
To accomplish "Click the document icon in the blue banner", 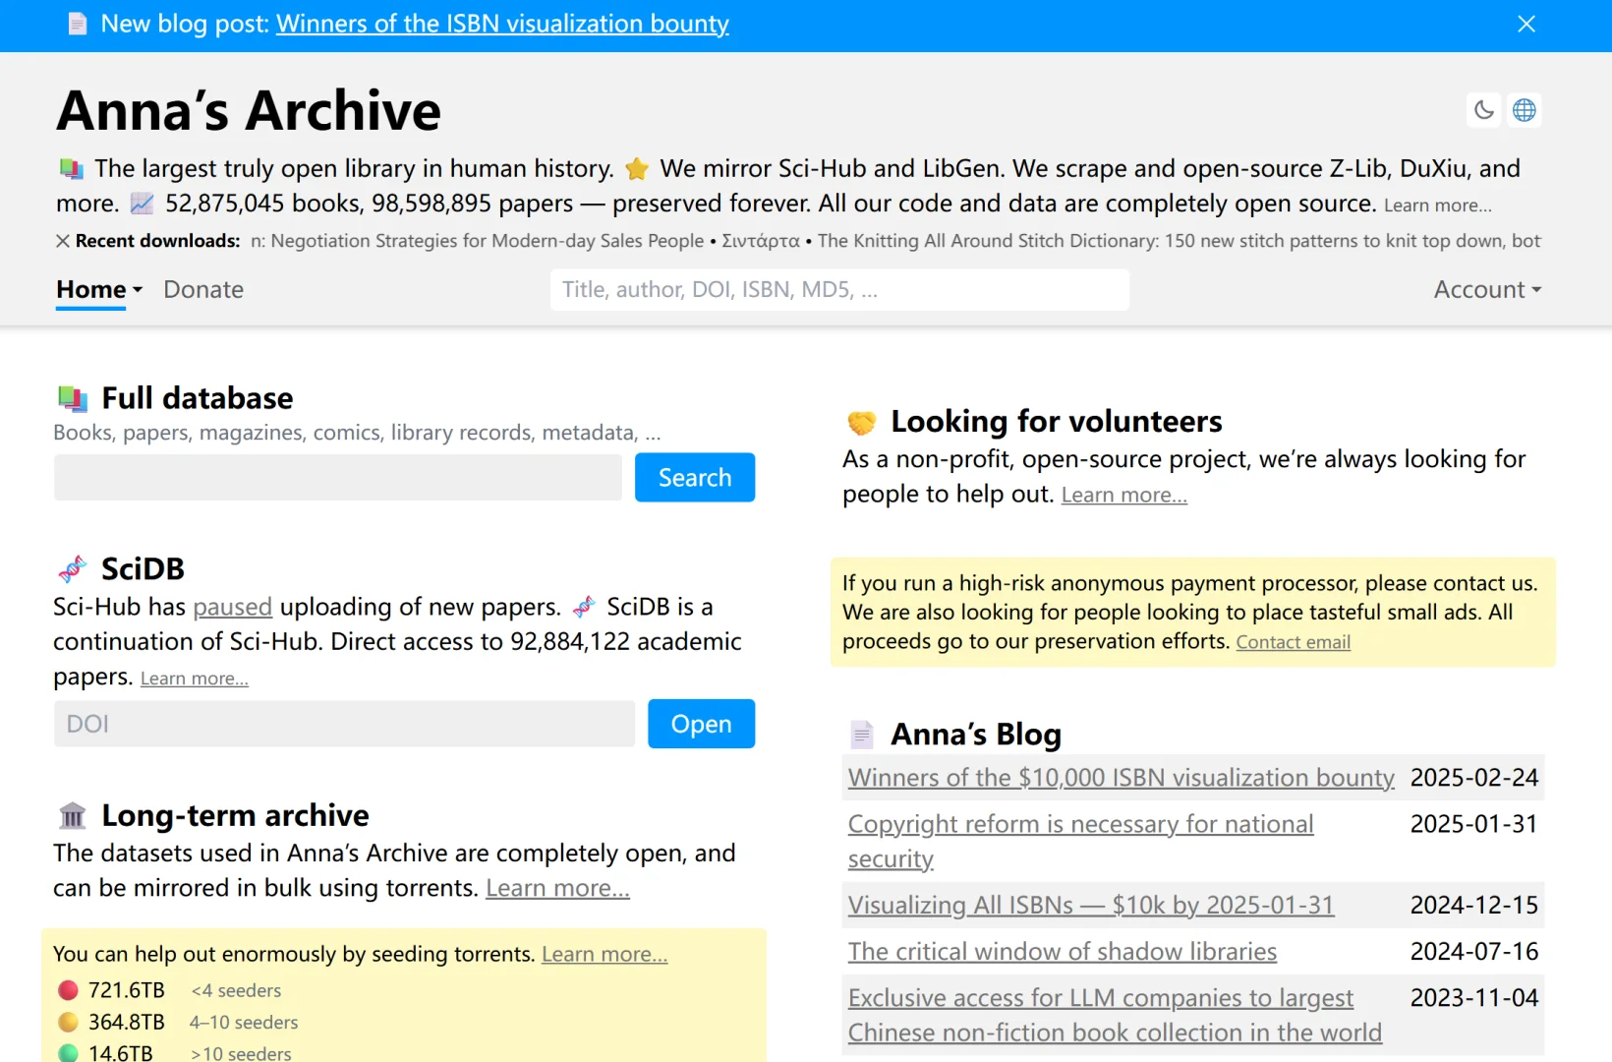I will [x=78, y=24].
